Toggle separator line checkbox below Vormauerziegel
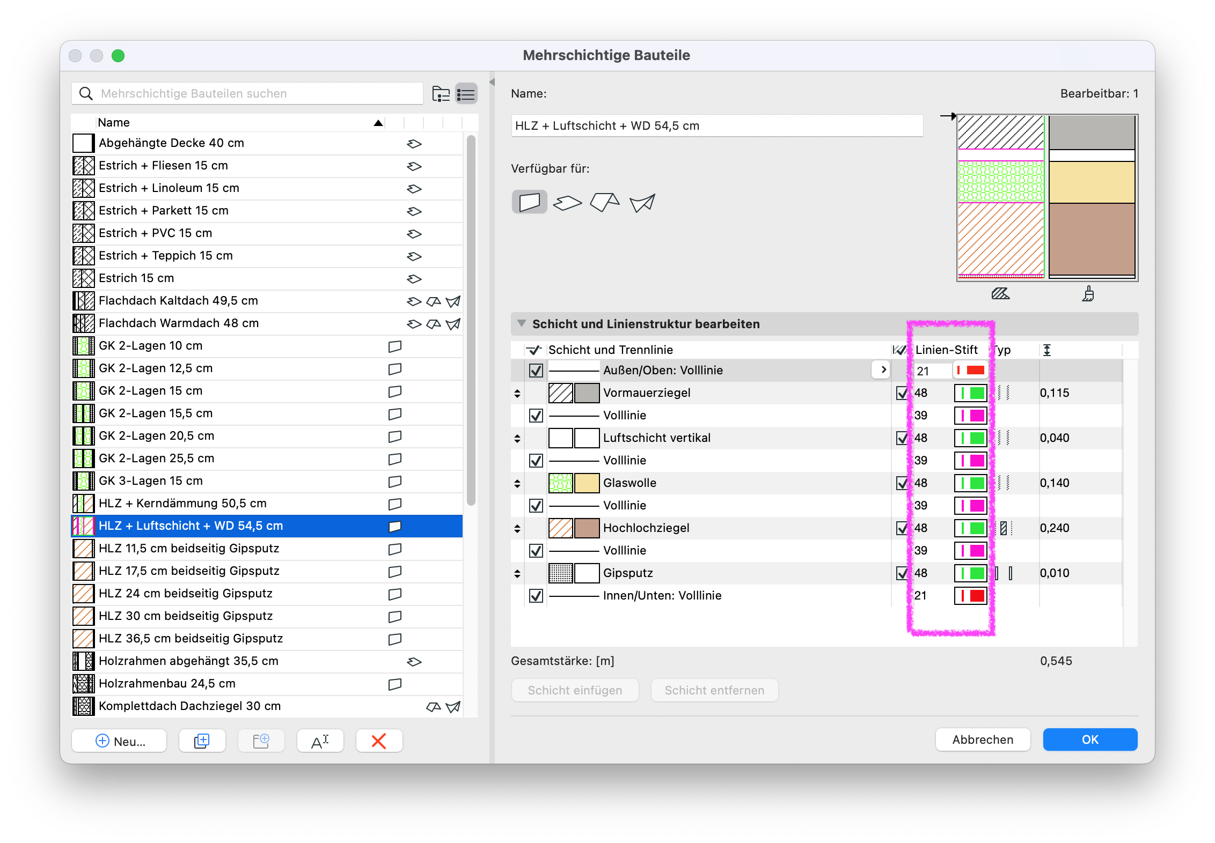 [x=536, y=416]
